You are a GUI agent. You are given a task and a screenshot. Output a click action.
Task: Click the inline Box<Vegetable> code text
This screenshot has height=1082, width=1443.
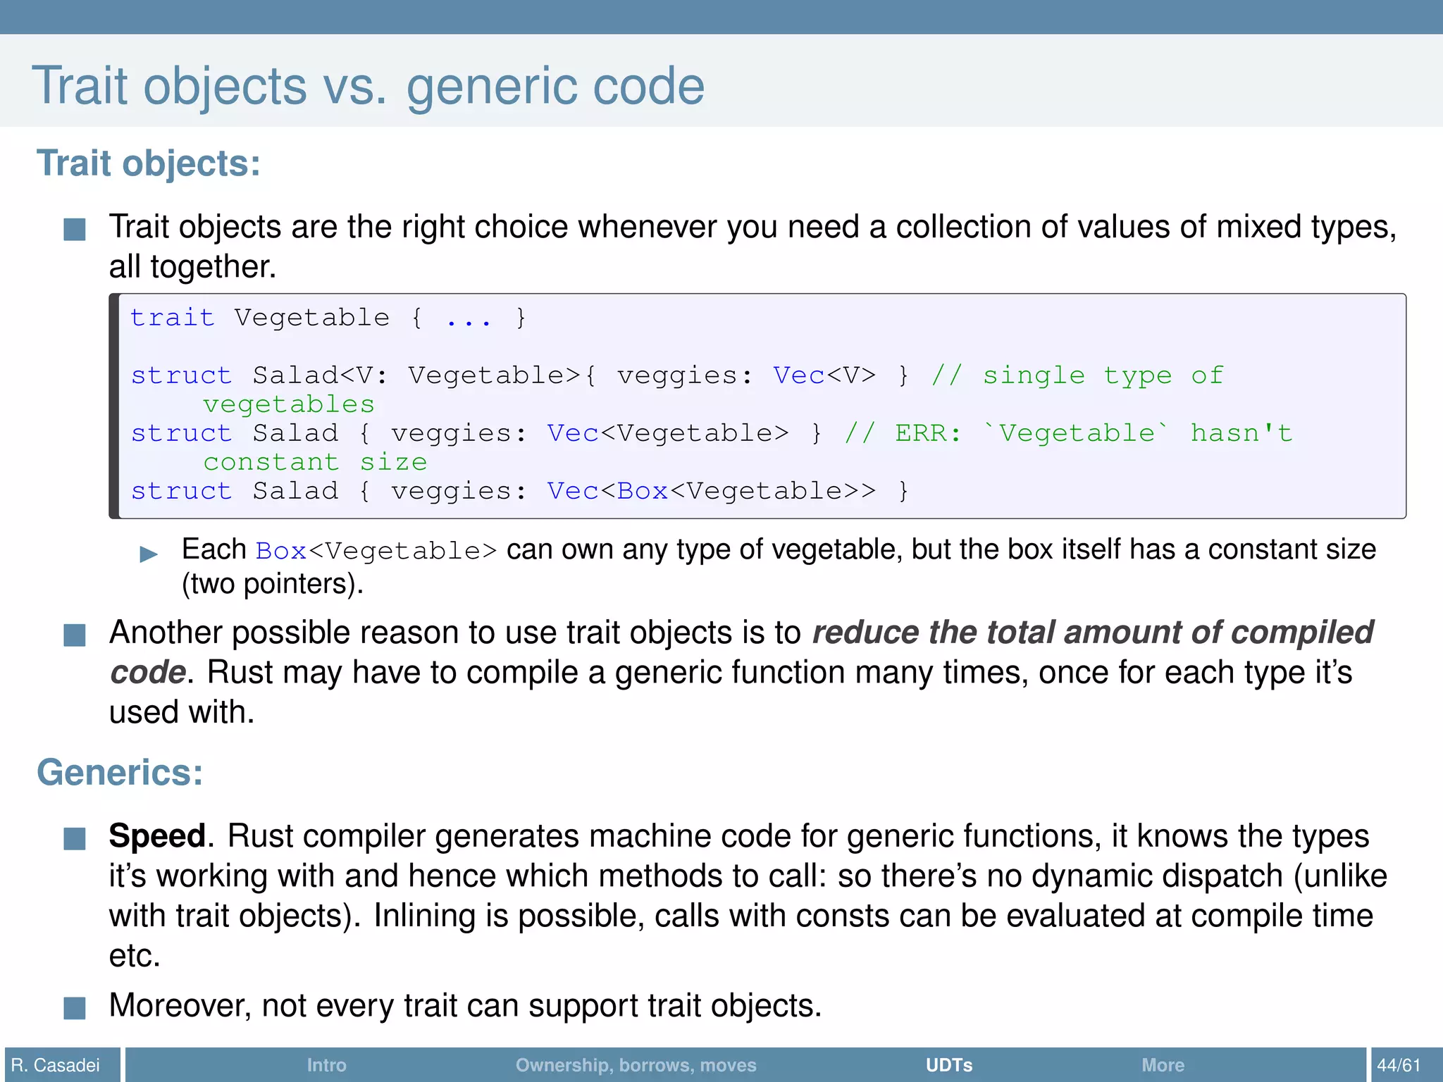376,551
